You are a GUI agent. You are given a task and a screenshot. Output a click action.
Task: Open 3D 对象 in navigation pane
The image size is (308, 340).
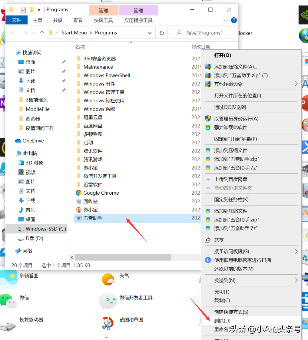click(x=34, y=163)
